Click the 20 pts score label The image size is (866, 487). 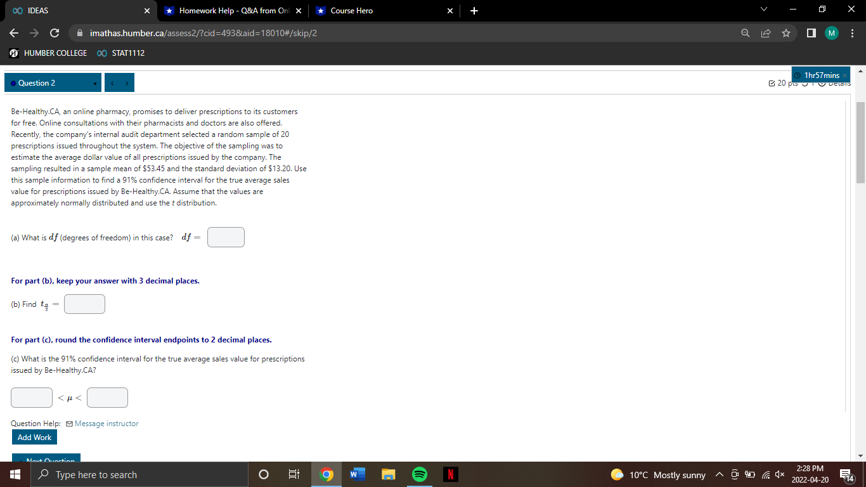point(782,83)
